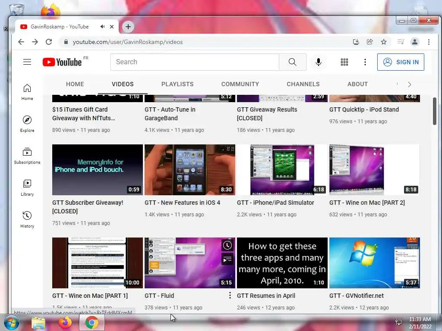Switch to the COMMUNITY tab

click(240, 84)
